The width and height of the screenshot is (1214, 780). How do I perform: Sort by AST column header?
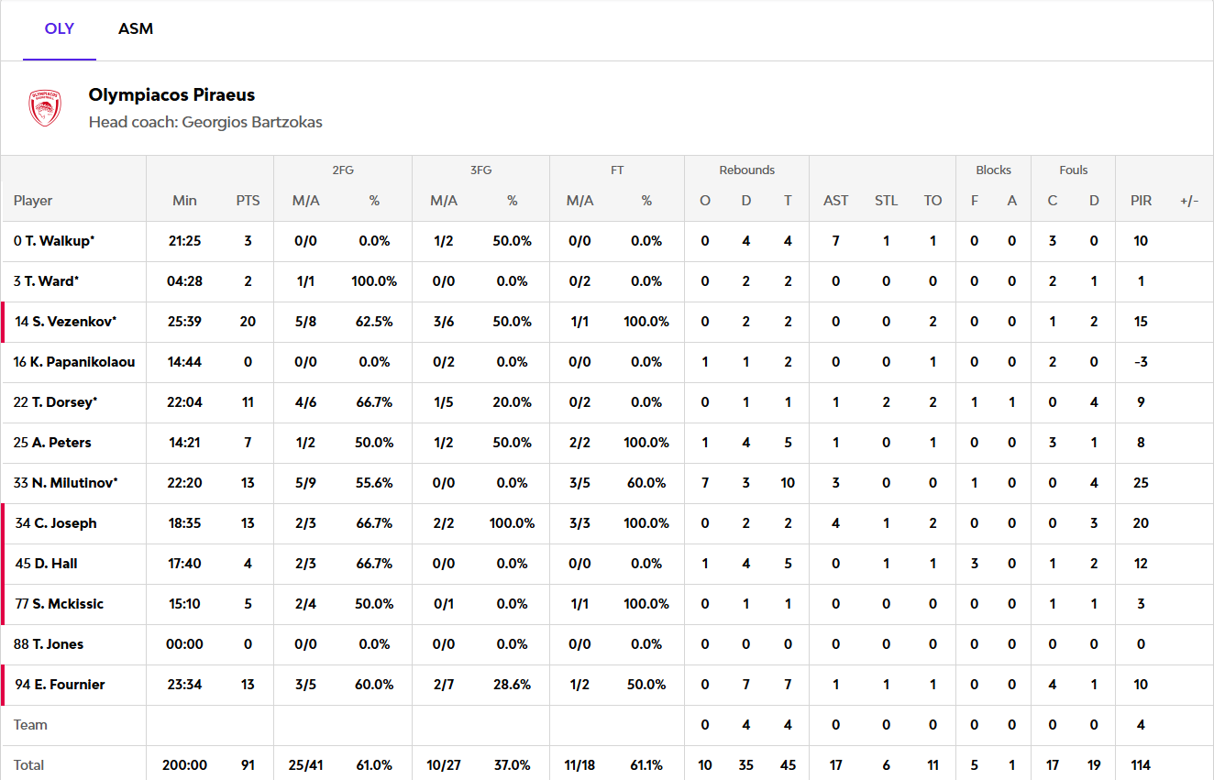click(x=835, y=201)
